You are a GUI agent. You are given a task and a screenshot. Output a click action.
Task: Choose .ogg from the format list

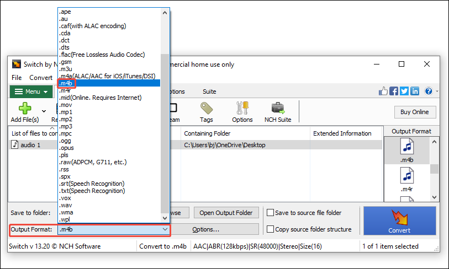click(x=109, y=141)
